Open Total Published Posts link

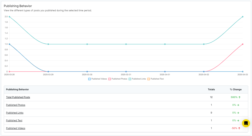[18, 97]
